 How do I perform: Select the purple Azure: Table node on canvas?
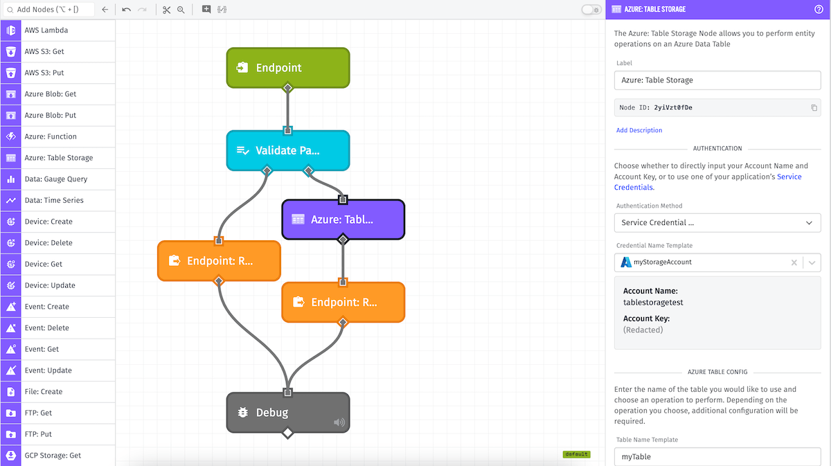tap(343, 219)
